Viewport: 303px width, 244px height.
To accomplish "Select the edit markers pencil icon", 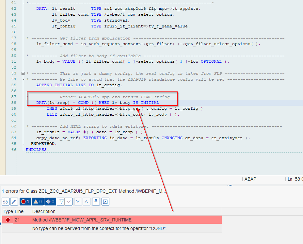I will [14, 202].
